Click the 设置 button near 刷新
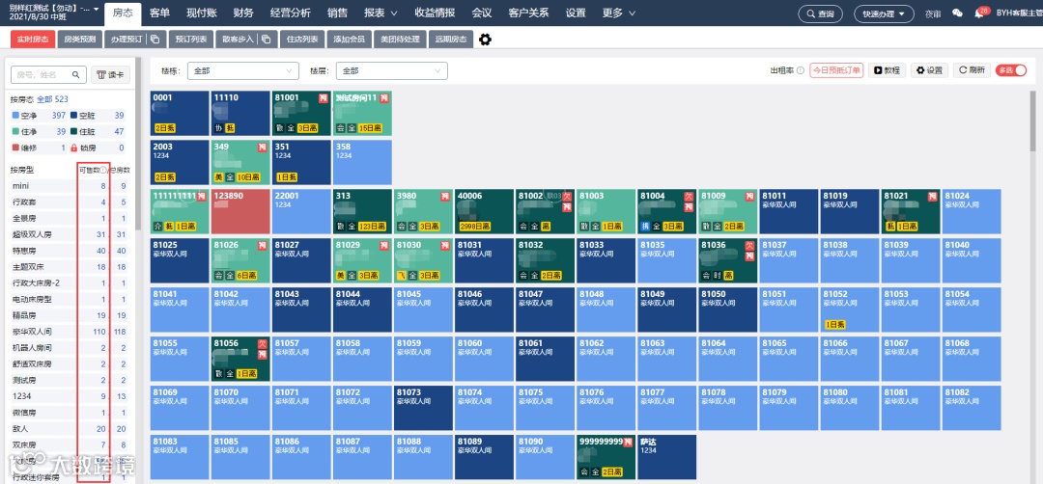The width and height of the screenshot is (1043, 484). (x=929, y=70)
